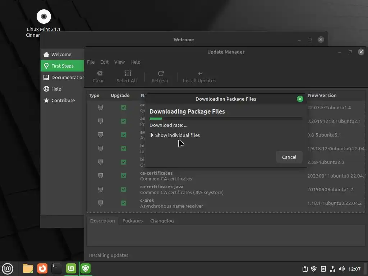Toggle upgrade checkbox for version 0.8-5ubuntu5.1 row
Screen dimensions: 368x276
point(124,135)
